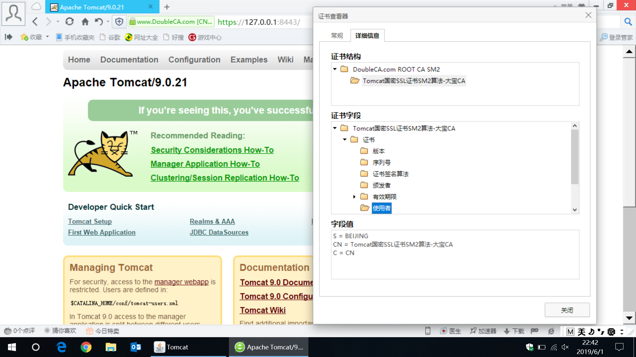636x357 pixels.
Task: Click the 下载 download icon in status bar
Action: tap(507, 331)
